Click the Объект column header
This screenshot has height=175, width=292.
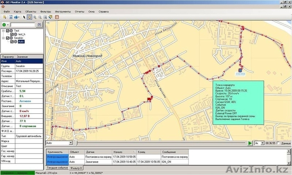pyautogui.click(x=77, y=152)
